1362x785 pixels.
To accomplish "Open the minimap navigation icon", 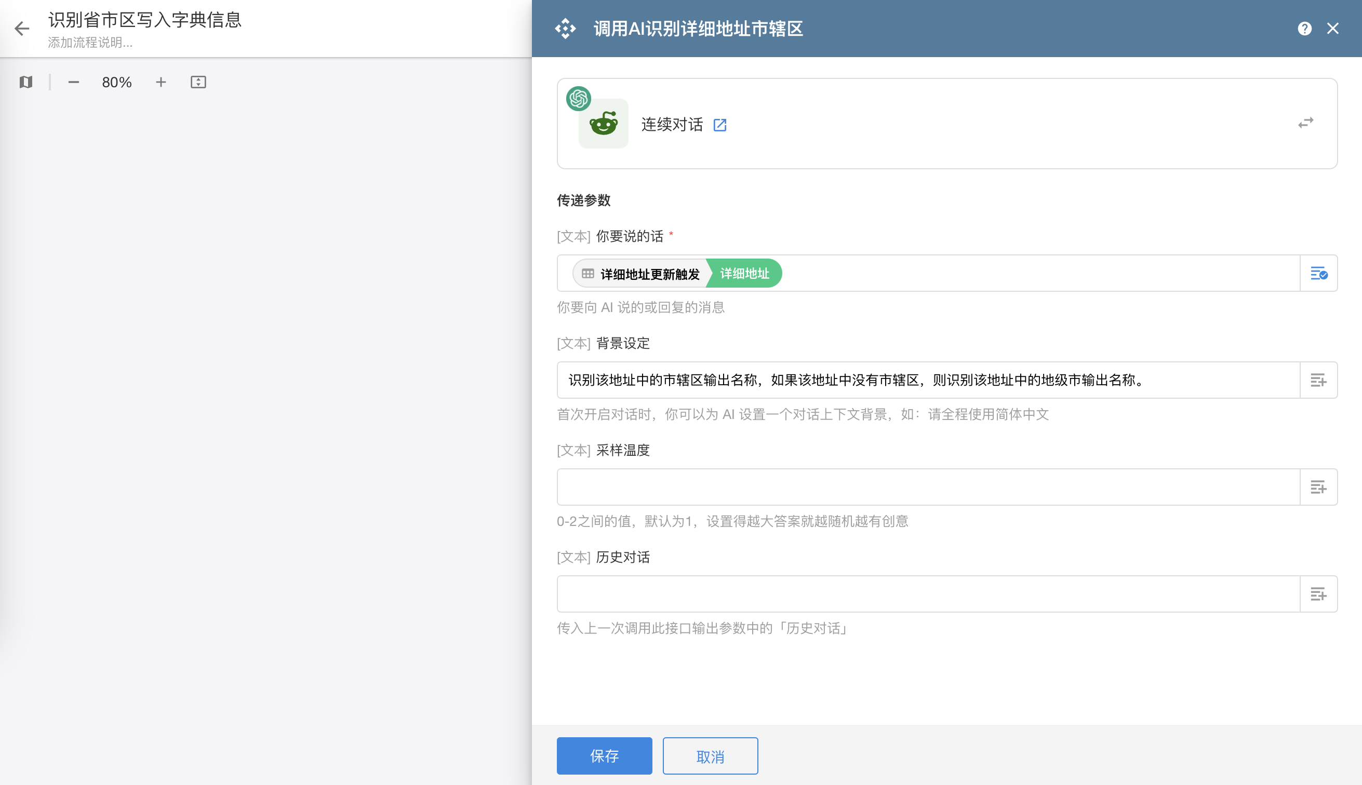I will click(x=26, y=82).
